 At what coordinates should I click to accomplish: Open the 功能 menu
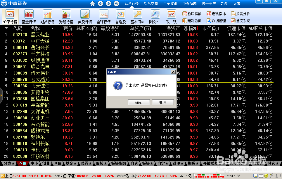pyautogui.click(x=224, y=3)
